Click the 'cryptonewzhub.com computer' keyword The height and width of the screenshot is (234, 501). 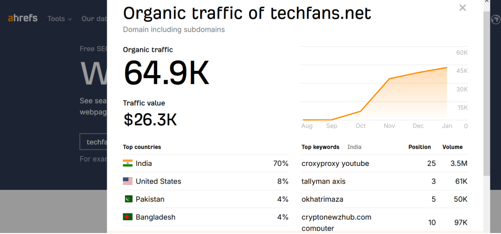point(337,223)
